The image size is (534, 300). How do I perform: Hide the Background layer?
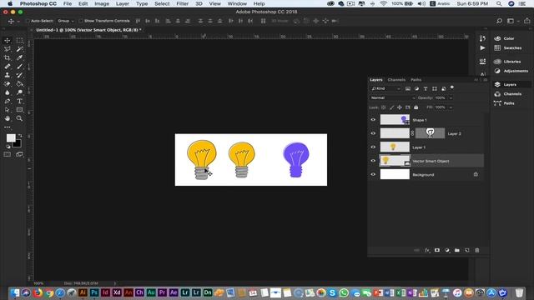pyautogui.click(x=373, y=174)
